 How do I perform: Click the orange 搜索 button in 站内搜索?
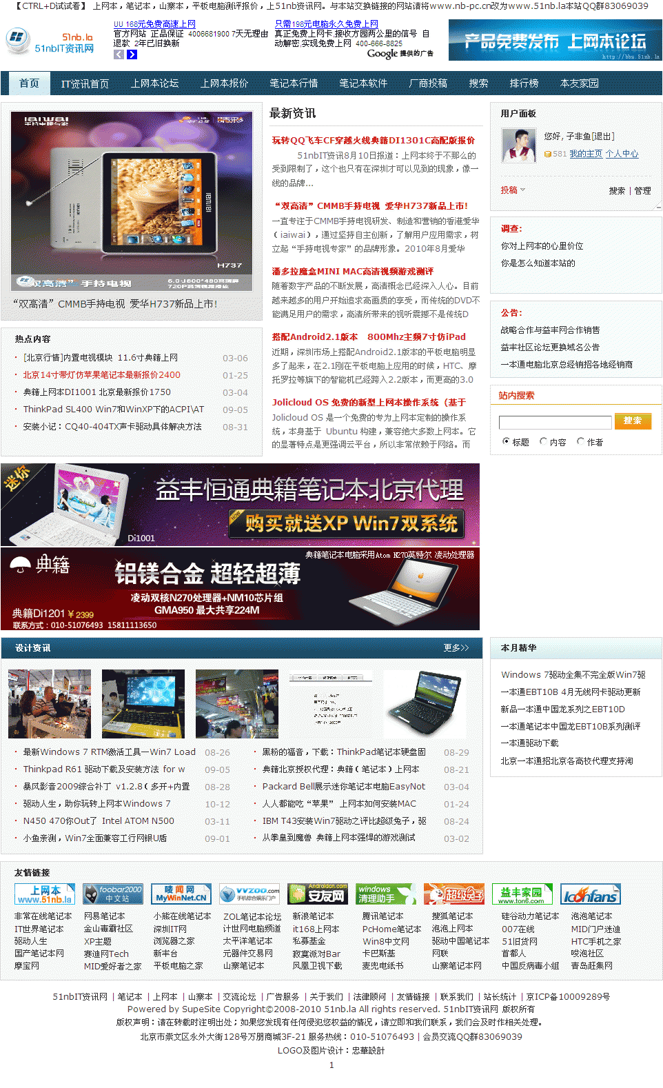point(633,421)
